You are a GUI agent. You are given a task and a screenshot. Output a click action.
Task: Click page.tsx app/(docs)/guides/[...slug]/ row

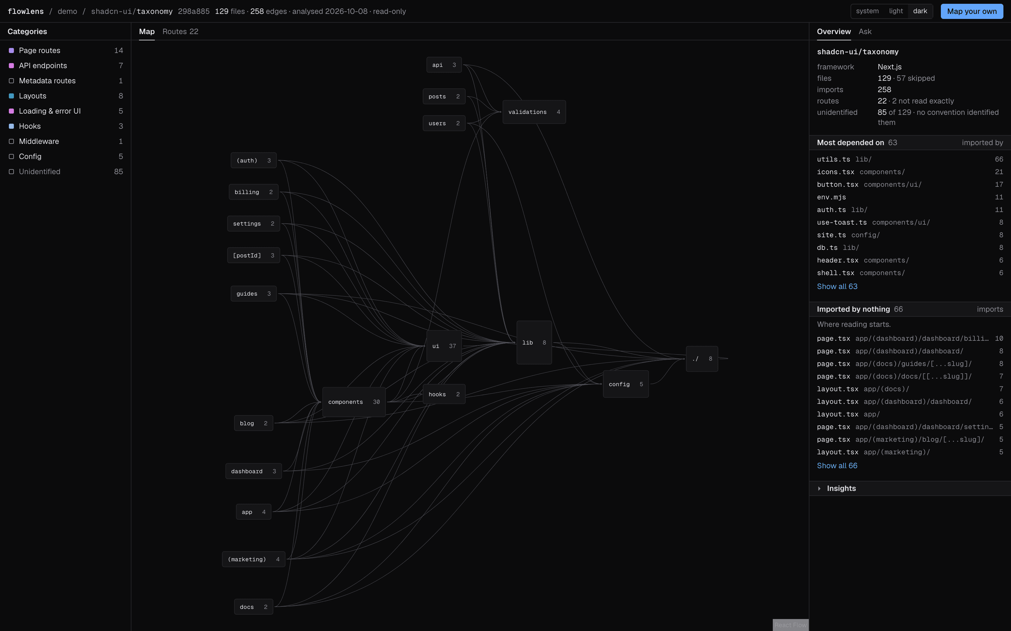910,363
